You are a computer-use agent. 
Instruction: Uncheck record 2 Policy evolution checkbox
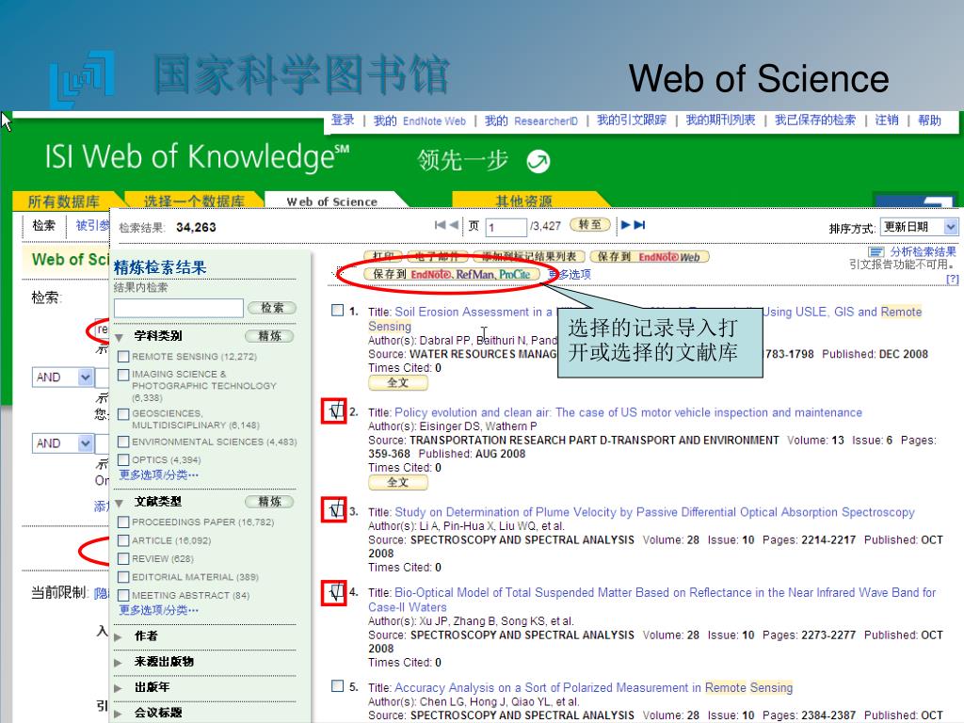click(x=335, y=410)
